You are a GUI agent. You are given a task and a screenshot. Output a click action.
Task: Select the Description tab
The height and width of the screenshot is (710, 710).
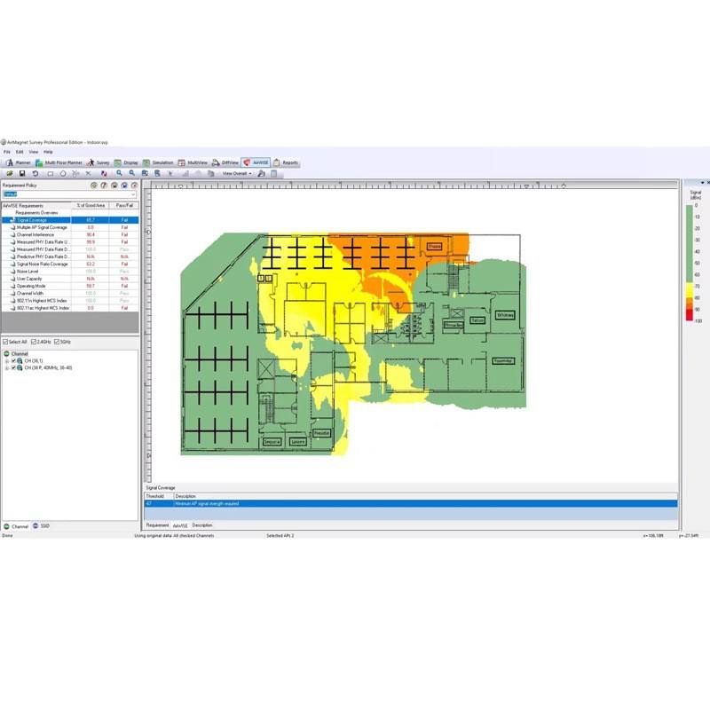click(202, 525)
